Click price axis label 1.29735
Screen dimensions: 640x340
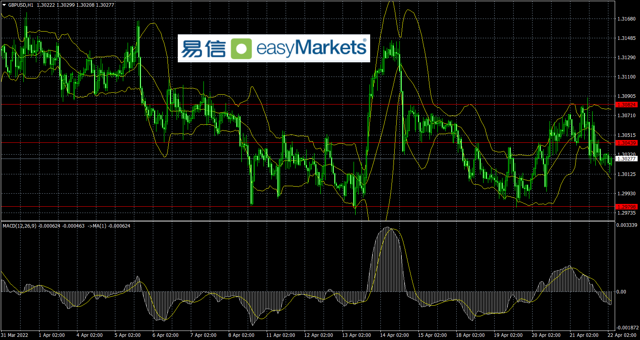click(627, 213)
